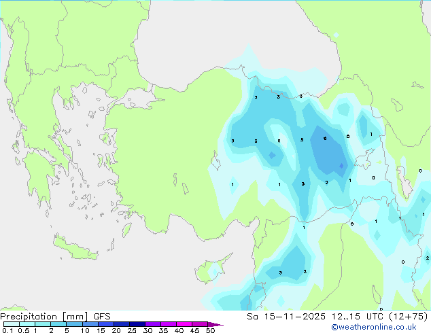Viewport: 431px width, 333px height.
Task: Click the legend tick label '20'
Action: tap(116, 330)
